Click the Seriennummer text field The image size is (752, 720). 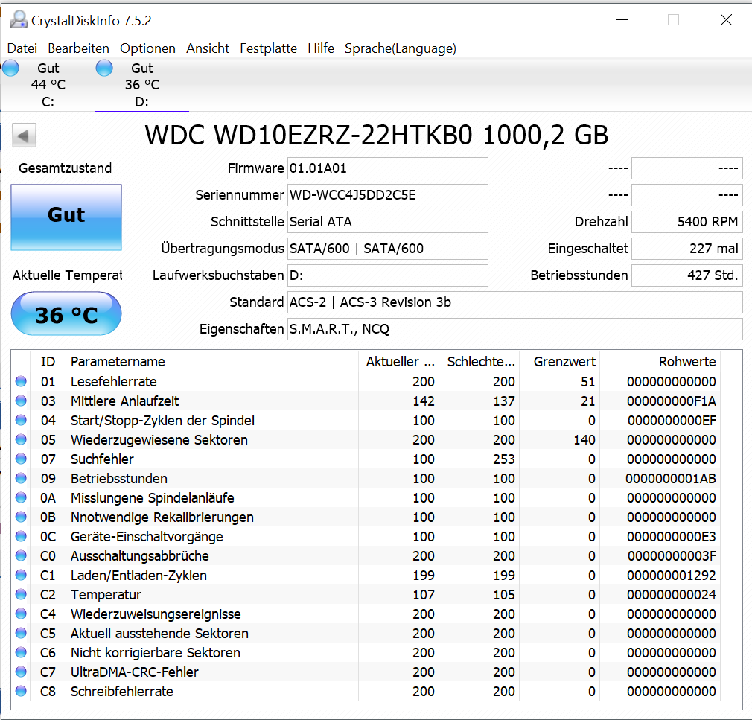(x=387, y=195)
